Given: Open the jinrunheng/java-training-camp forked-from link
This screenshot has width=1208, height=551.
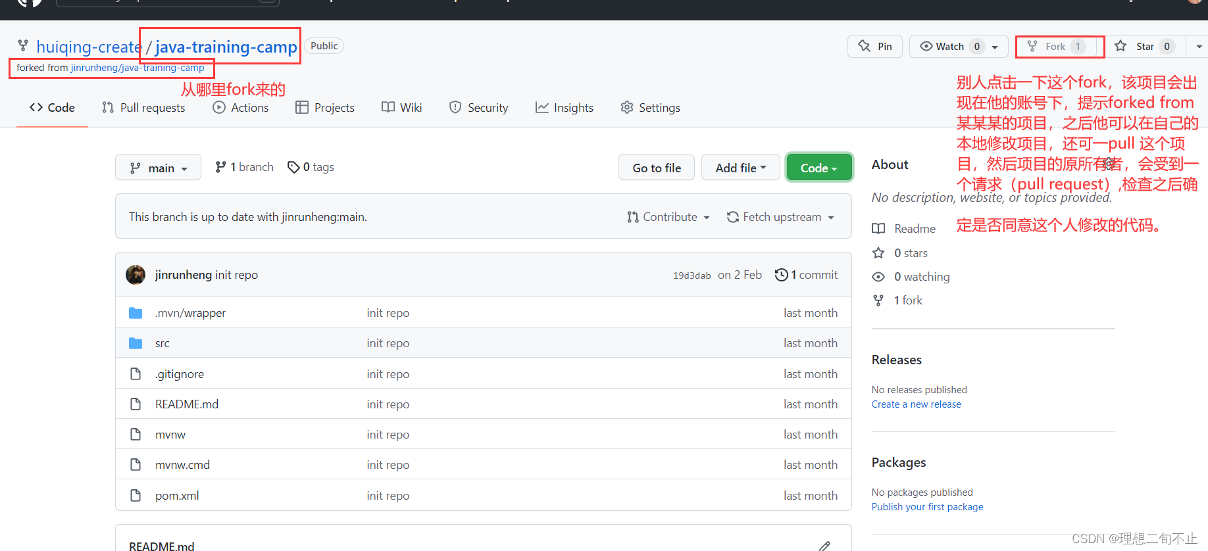Looking at the screenshot, I should click(x=138, y=68).
